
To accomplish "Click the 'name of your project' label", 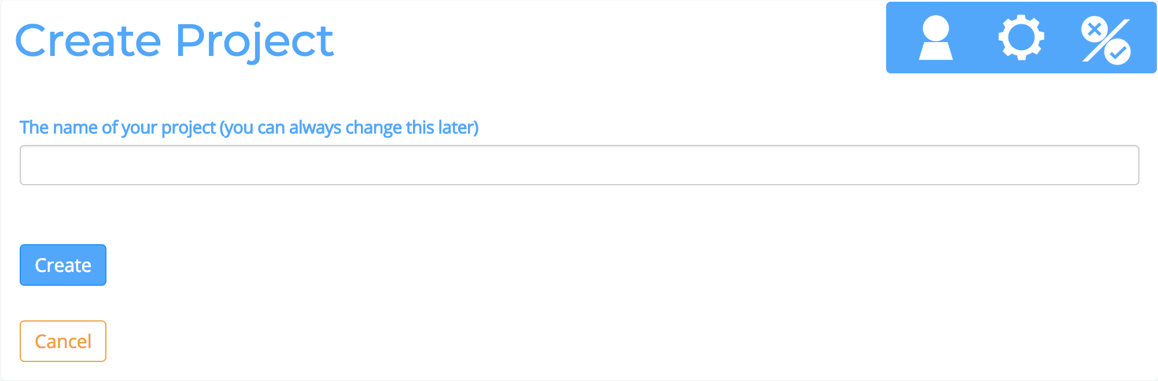I will [x=249, y=128].
